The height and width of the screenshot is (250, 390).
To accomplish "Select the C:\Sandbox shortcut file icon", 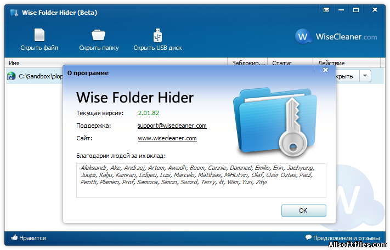I will coord(11,76).
